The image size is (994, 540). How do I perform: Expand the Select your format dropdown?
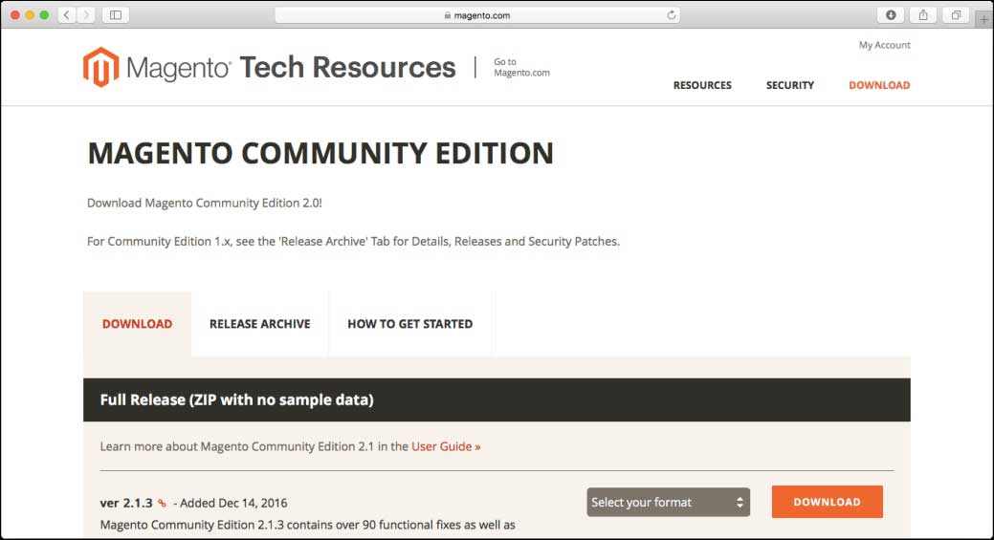[x=668, y=502]
